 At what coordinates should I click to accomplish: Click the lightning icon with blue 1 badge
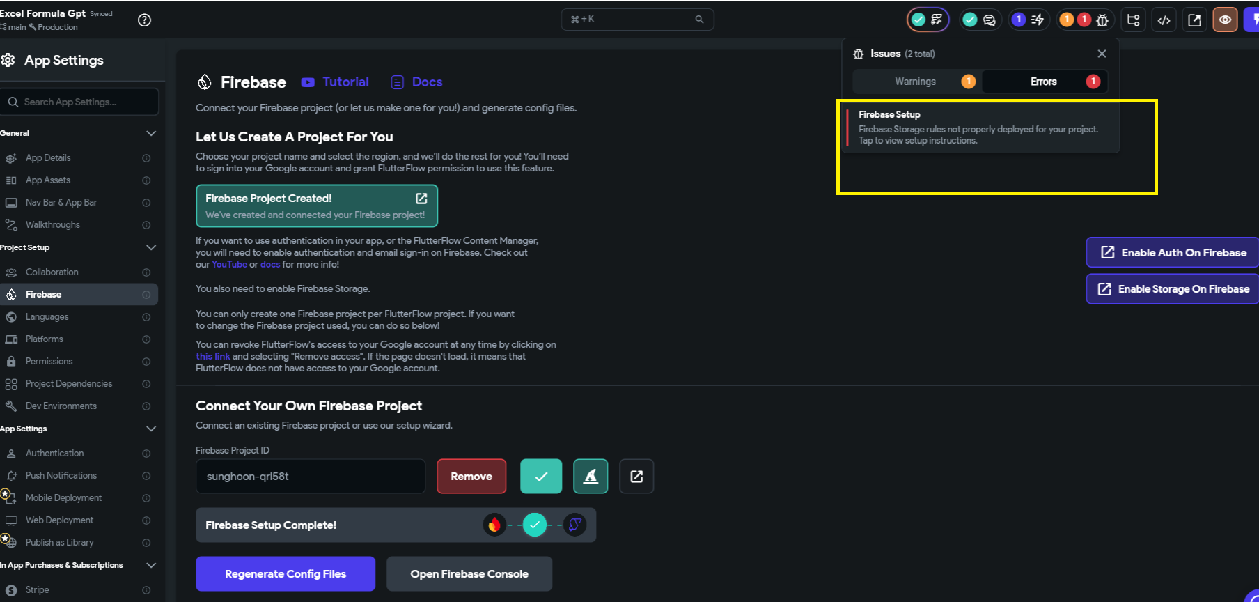pyautogui.click(x=1029, y=20)
